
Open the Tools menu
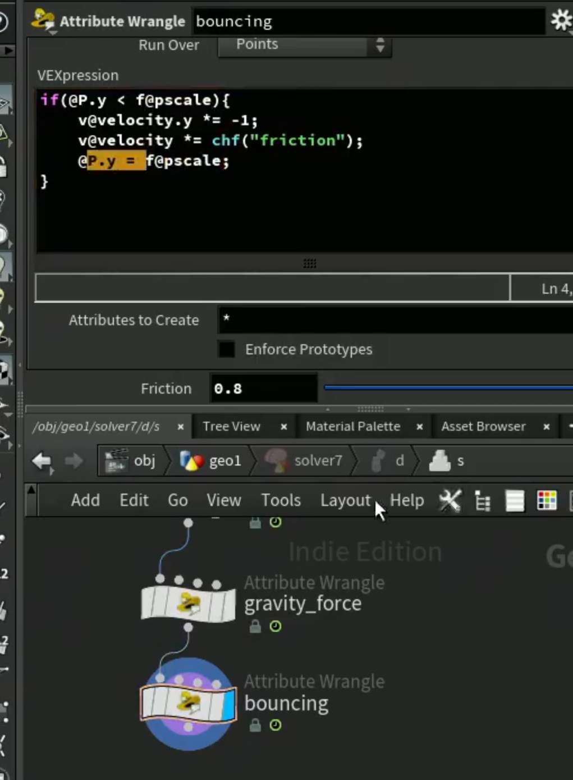[281, 500]
